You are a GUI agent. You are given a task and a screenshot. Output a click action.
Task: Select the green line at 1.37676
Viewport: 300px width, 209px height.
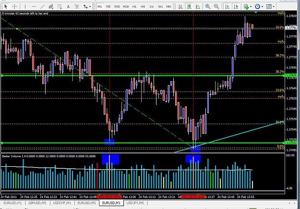(143, 76)
